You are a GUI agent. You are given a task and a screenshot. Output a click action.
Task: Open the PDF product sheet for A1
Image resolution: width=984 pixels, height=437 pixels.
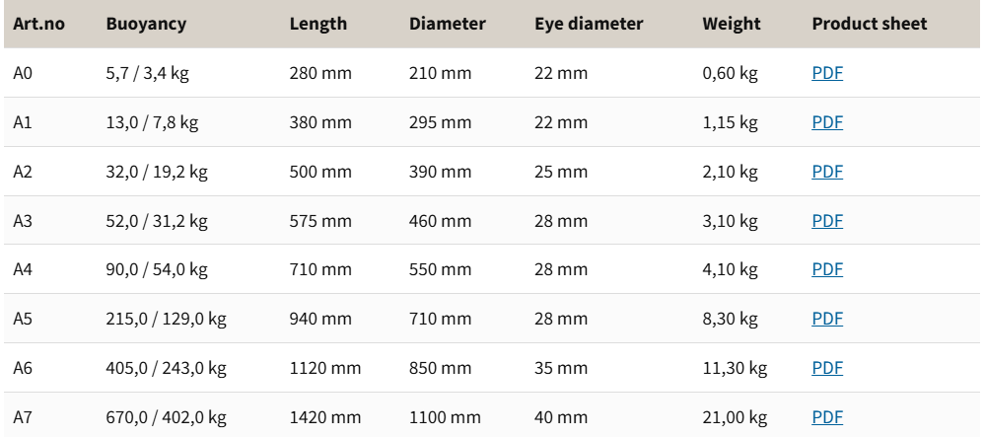tap(827, 122)
